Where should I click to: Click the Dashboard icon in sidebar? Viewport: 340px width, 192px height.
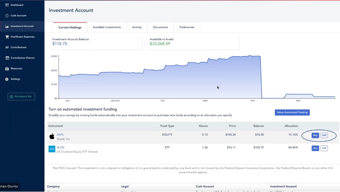tap(7, 5)
